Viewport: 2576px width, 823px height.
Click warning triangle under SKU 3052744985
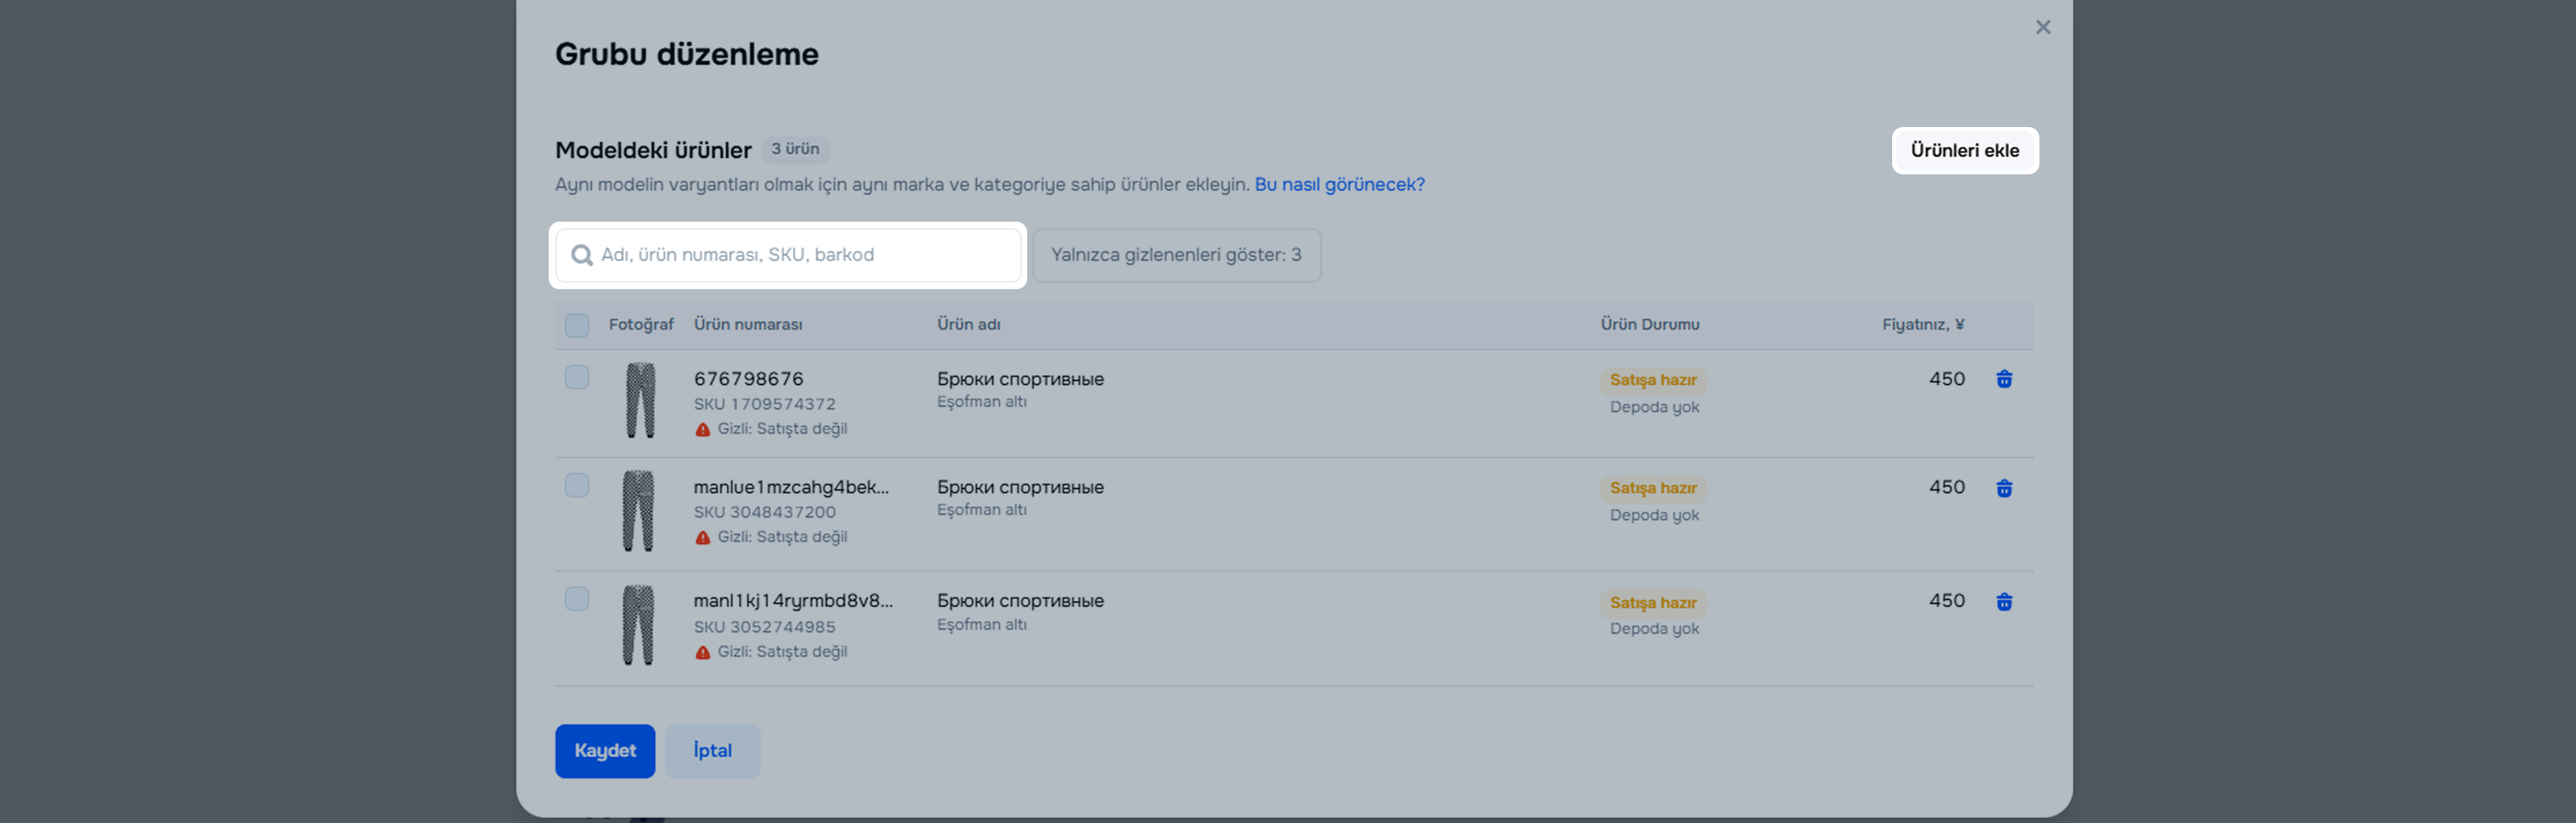[703, 652]
